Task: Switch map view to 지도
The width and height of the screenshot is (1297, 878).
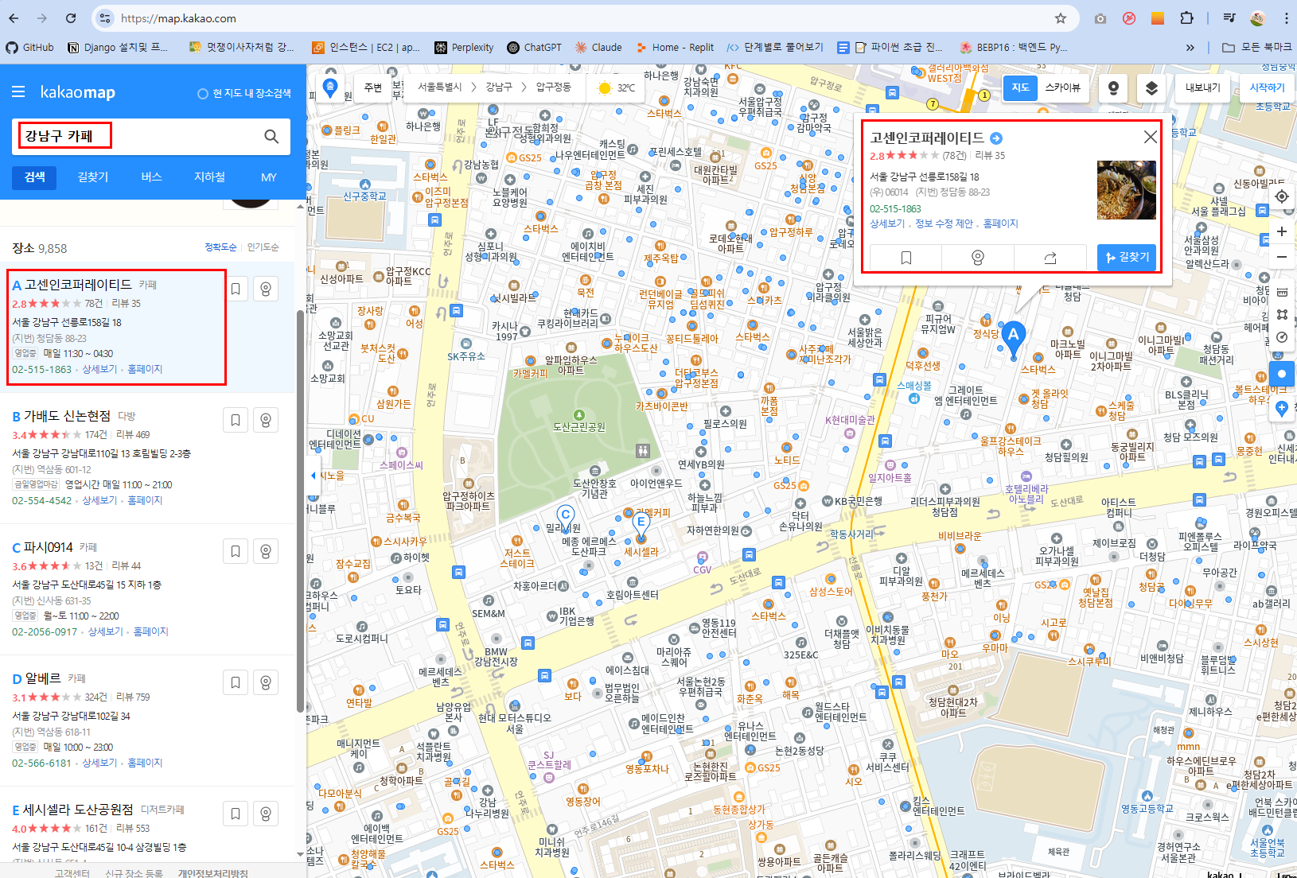Action: (1020, 87)
